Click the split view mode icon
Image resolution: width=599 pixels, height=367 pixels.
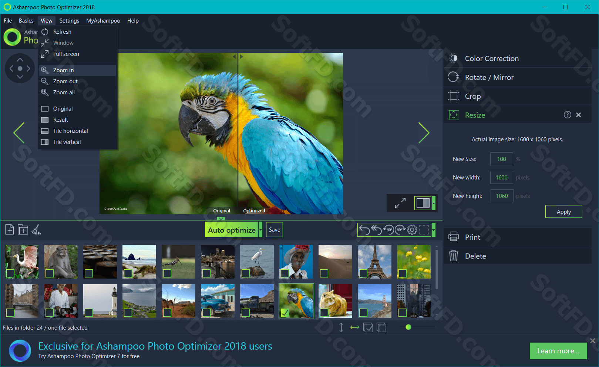pos(423,203)
